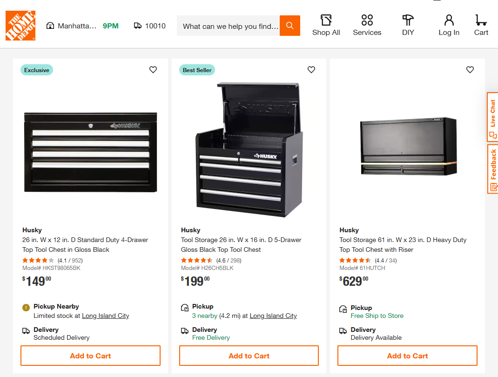Open the Live Chat side tab
498x377 pixels.
click(x=492, y=116)
